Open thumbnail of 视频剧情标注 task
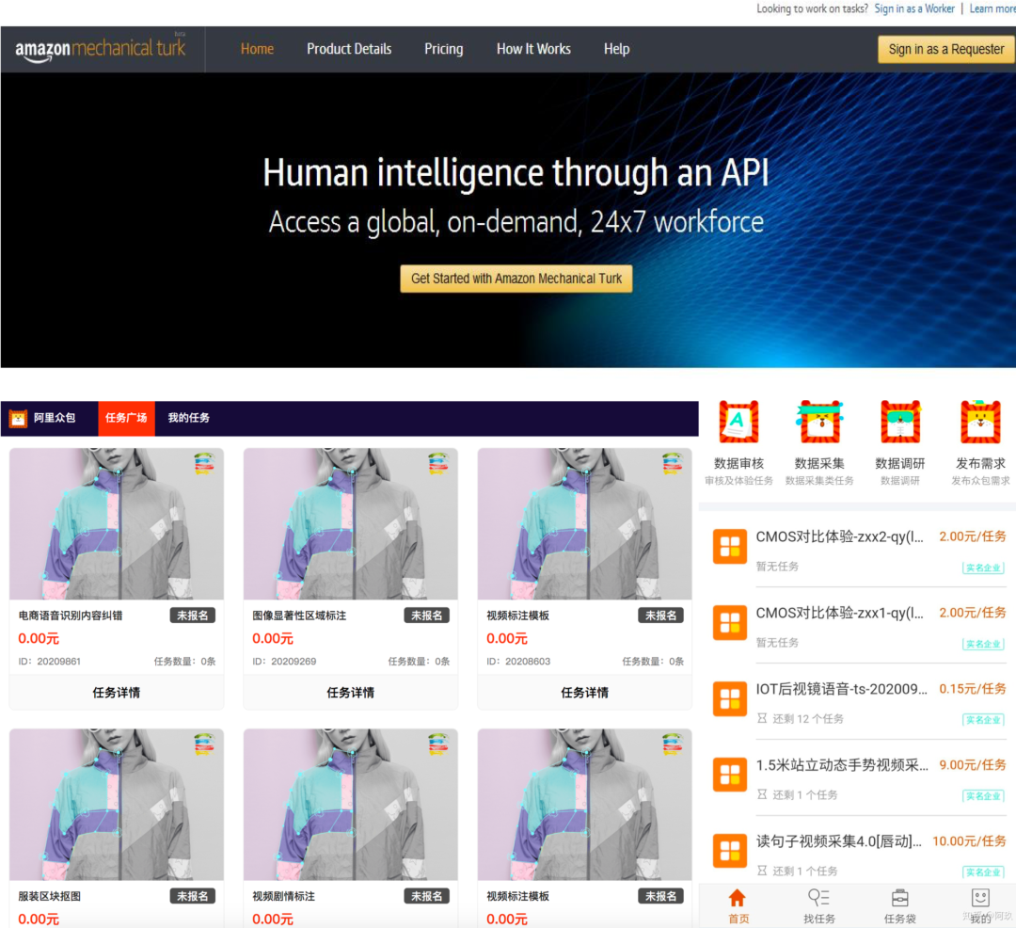1016x928 pixels. [351, 804]
